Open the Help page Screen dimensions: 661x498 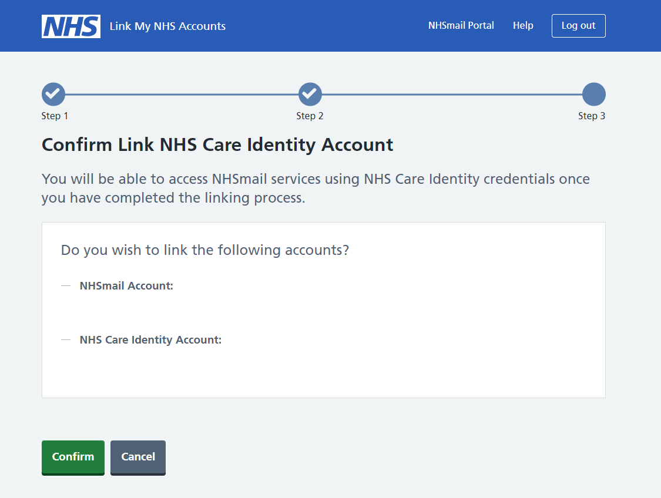(523, 26)
